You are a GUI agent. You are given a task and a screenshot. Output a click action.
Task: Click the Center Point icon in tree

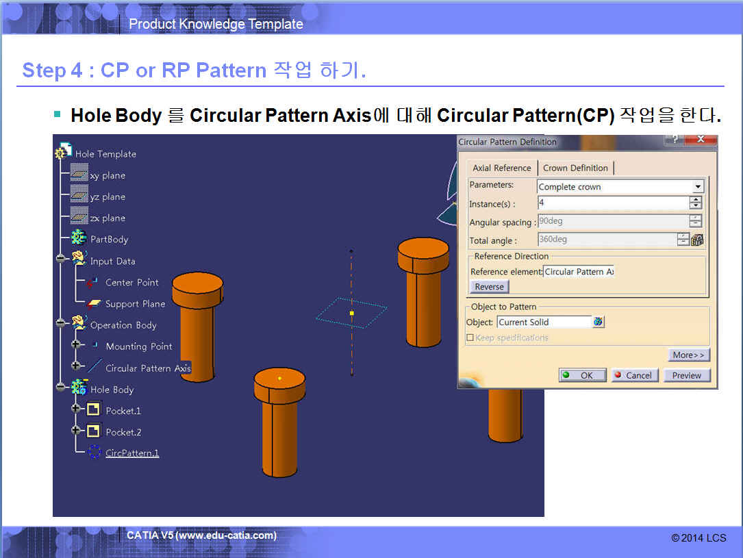coord(92,283)
